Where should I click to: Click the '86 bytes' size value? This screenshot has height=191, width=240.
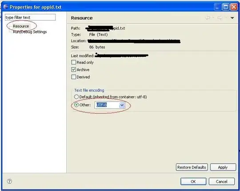click(x=97, y=47)
